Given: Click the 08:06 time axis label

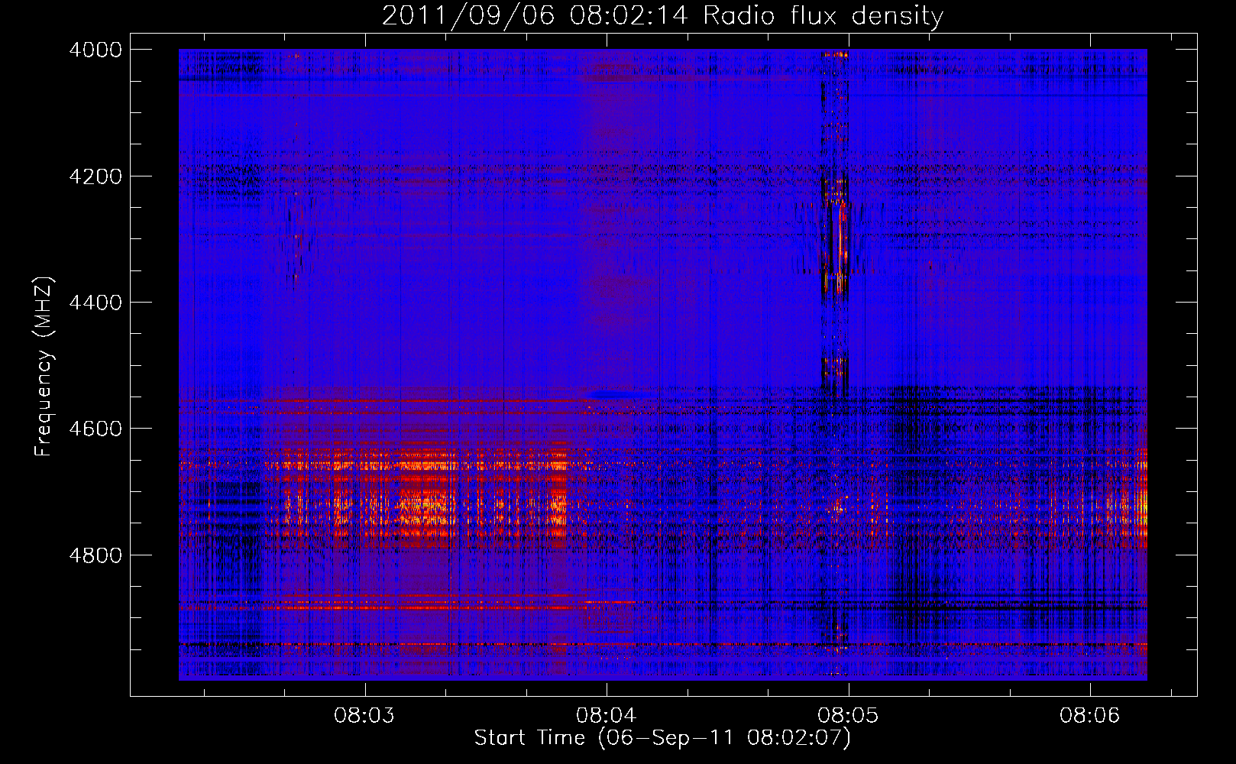Looking at the screenshot, I should pos(1089,715).
